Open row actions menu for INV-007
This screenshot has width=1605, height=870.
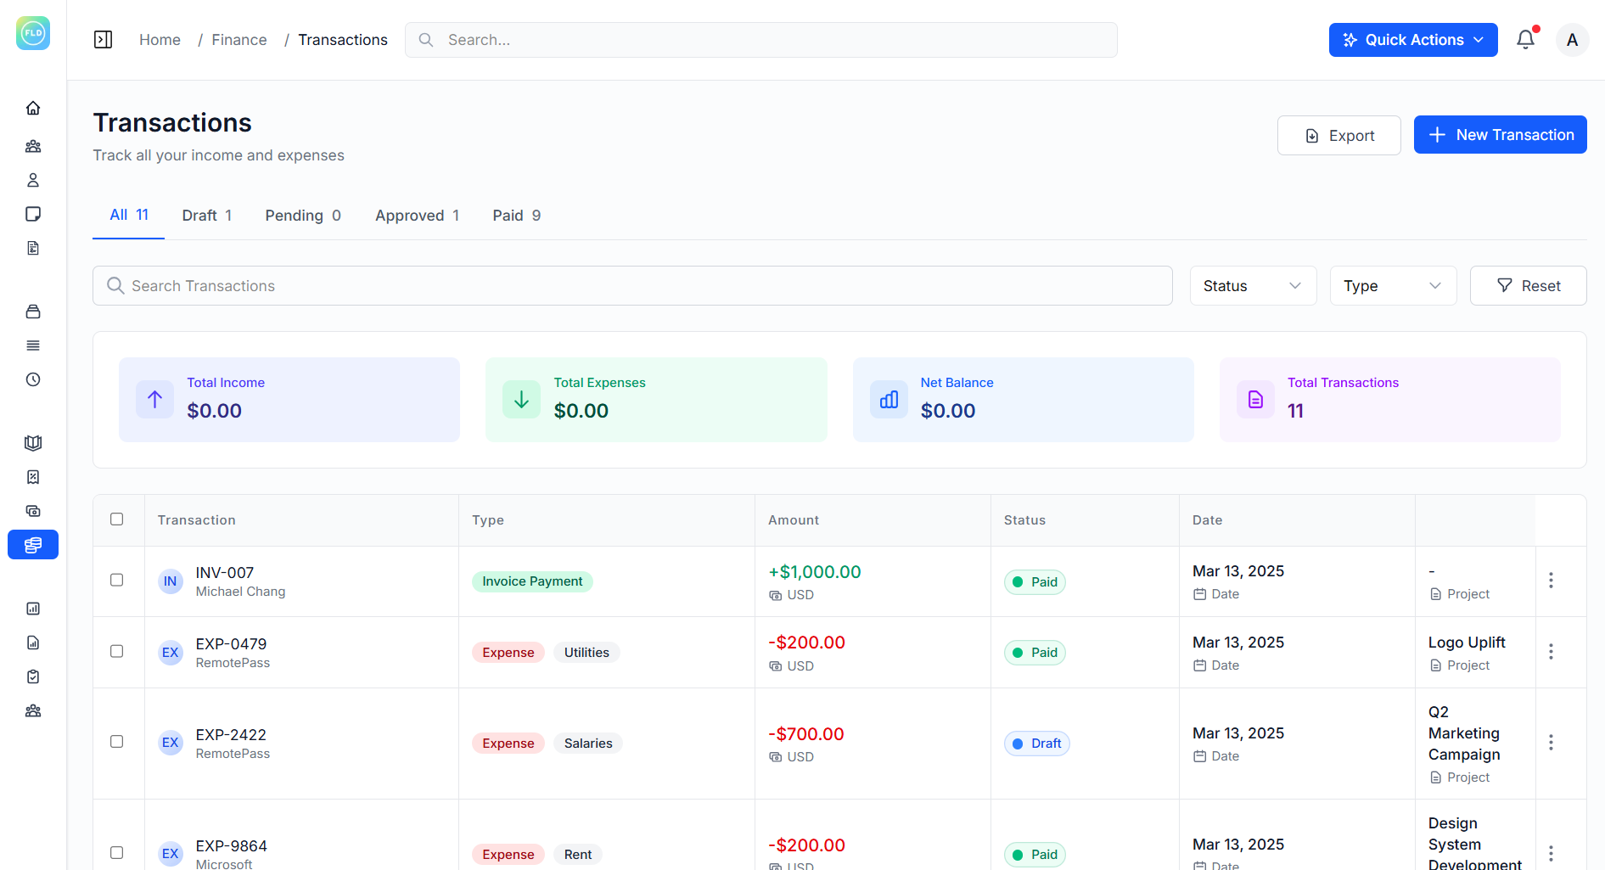(x=1551, y=581)
